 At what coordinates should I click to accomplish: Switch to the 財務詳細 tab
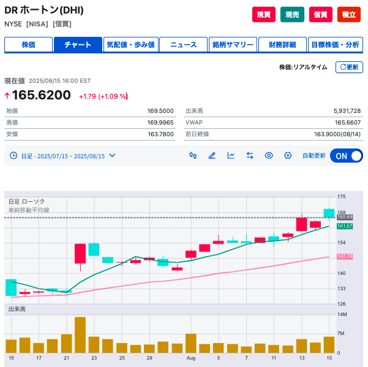point(282,44)
